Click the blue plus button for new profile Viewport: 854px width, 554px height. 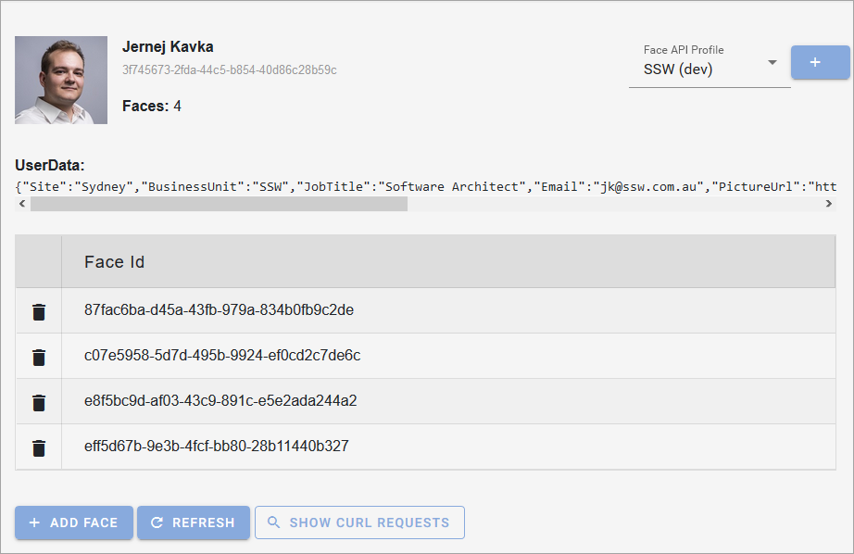819,62
